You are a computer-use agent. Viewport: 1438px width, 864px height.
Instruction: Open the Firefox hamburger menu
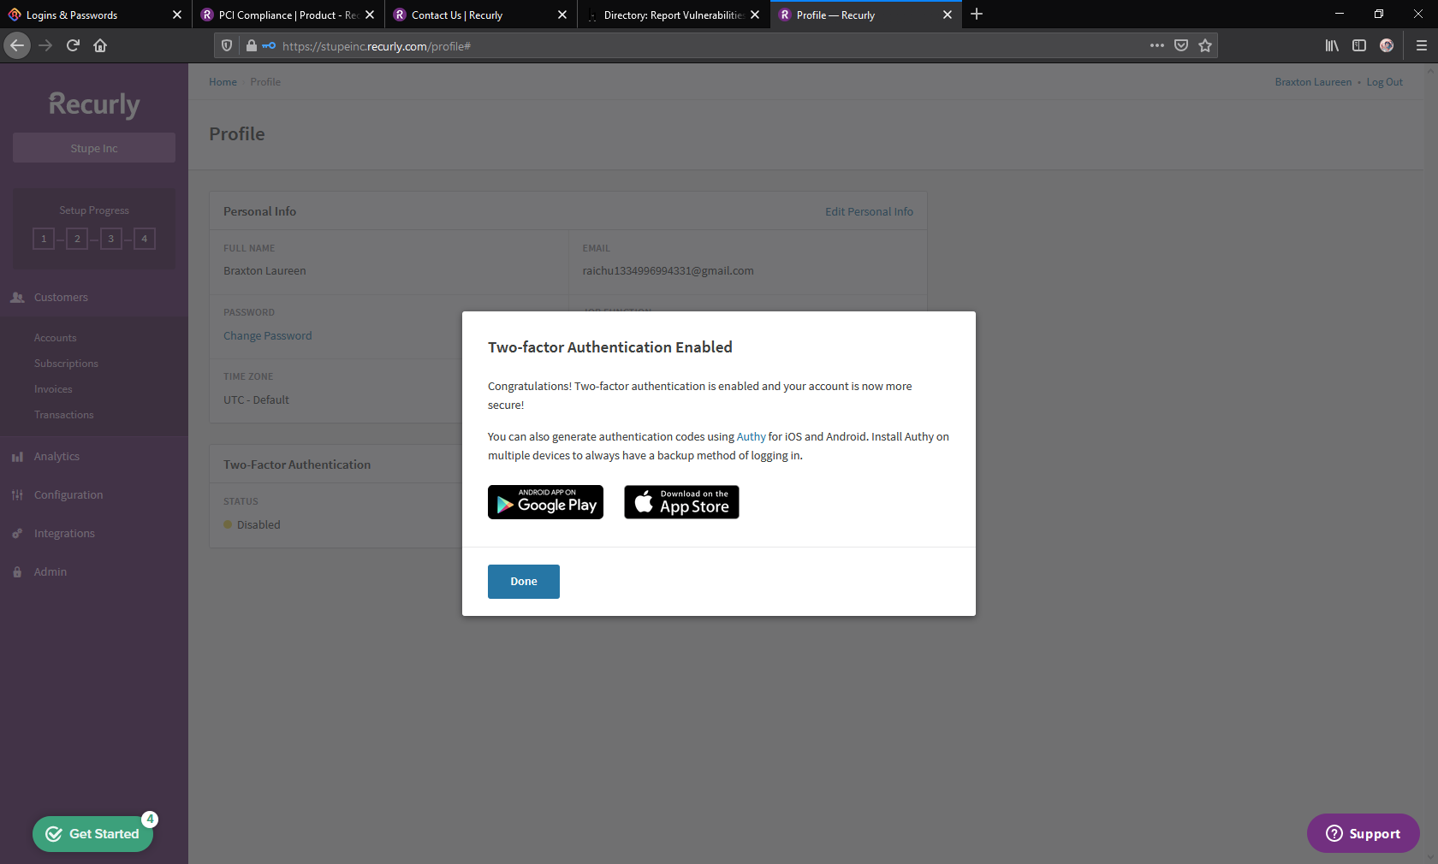click(1421, 46)
